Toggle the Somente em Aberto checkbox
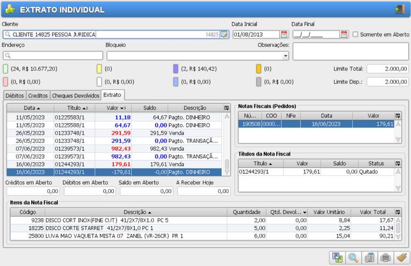Screen dimensions: 411x266 pyautogui.click(x=356, y=34)
